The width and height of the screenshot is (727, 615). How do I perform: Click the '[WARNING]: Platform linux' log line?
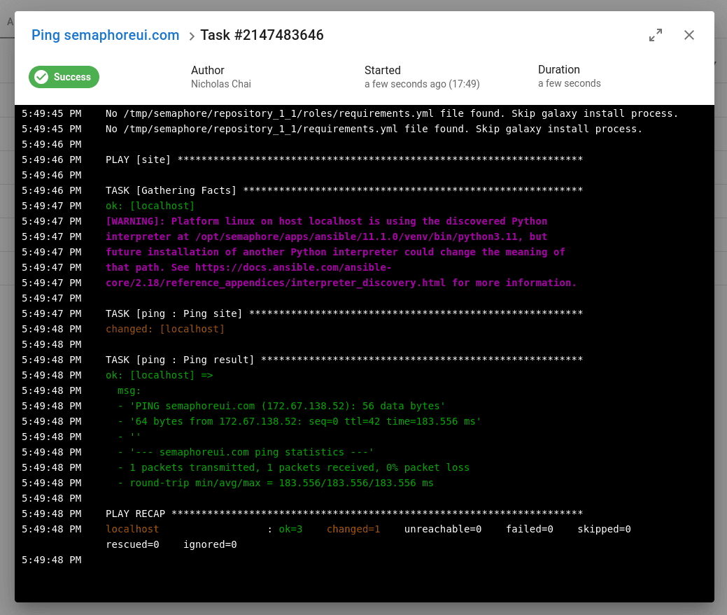[x=326, y=221]
